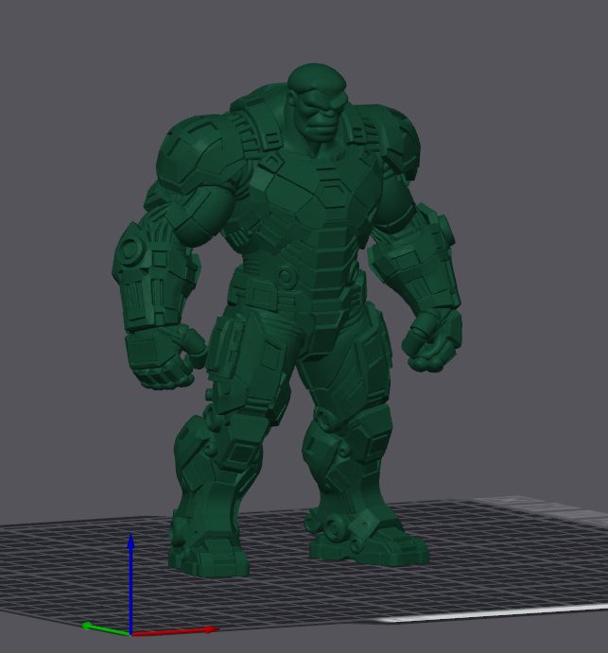608x653 pixels.
Task: Click the red X-axis arrow
Action: (175, 631)
